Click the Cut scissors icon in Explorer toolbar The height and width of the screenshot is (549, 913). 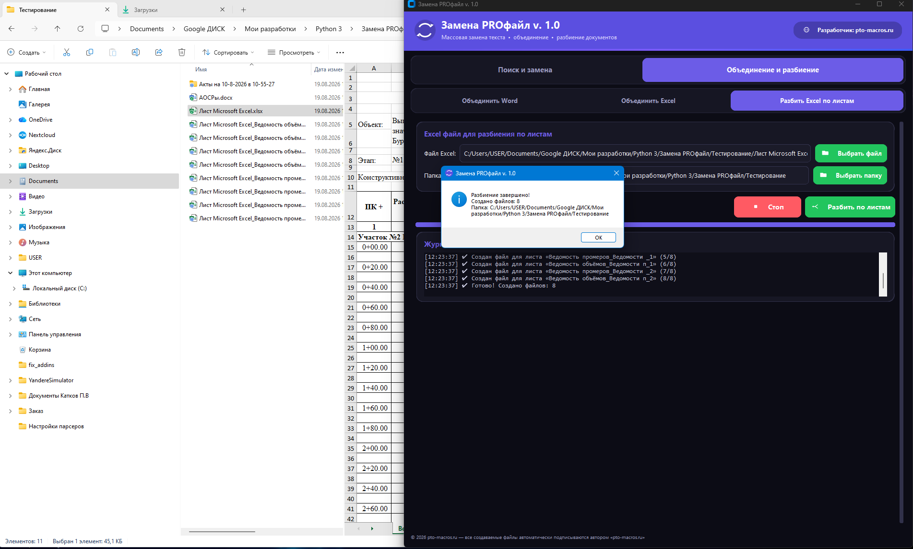pyautogui.click(x=67, y=52)
